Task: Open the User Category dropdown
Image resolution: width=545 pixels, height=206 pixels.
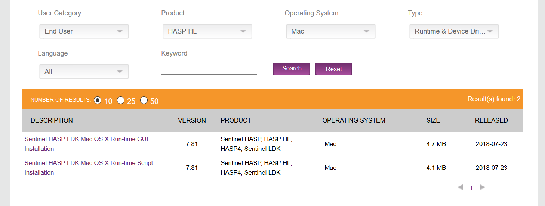Action: coord(84,31)
